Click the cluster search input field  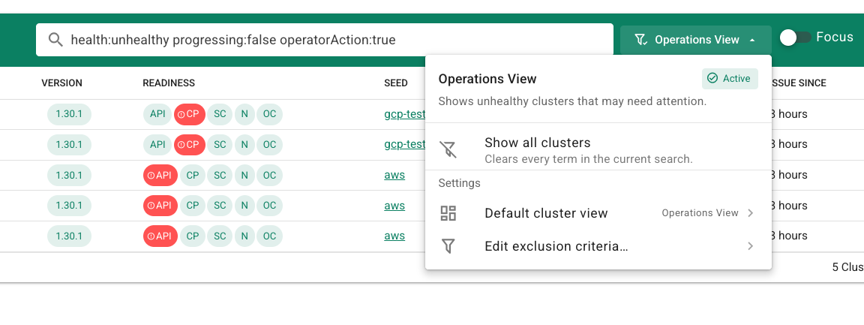coord(325,40)
